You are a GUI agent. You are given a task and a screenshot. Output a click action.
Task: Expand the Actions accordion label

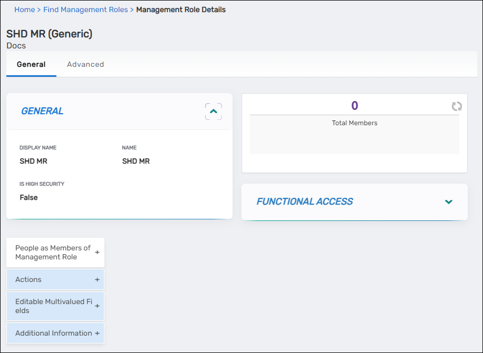(28, 280)
